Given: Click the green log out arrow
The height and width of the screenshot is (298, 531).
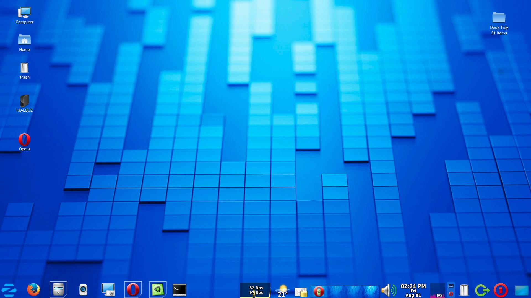Looking at the screenshot, I should point(482,290).
